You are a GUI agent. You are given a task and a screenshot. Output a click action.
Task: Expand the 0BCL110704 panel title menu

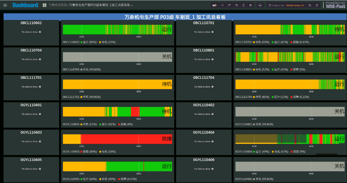[x=31, y=50]
